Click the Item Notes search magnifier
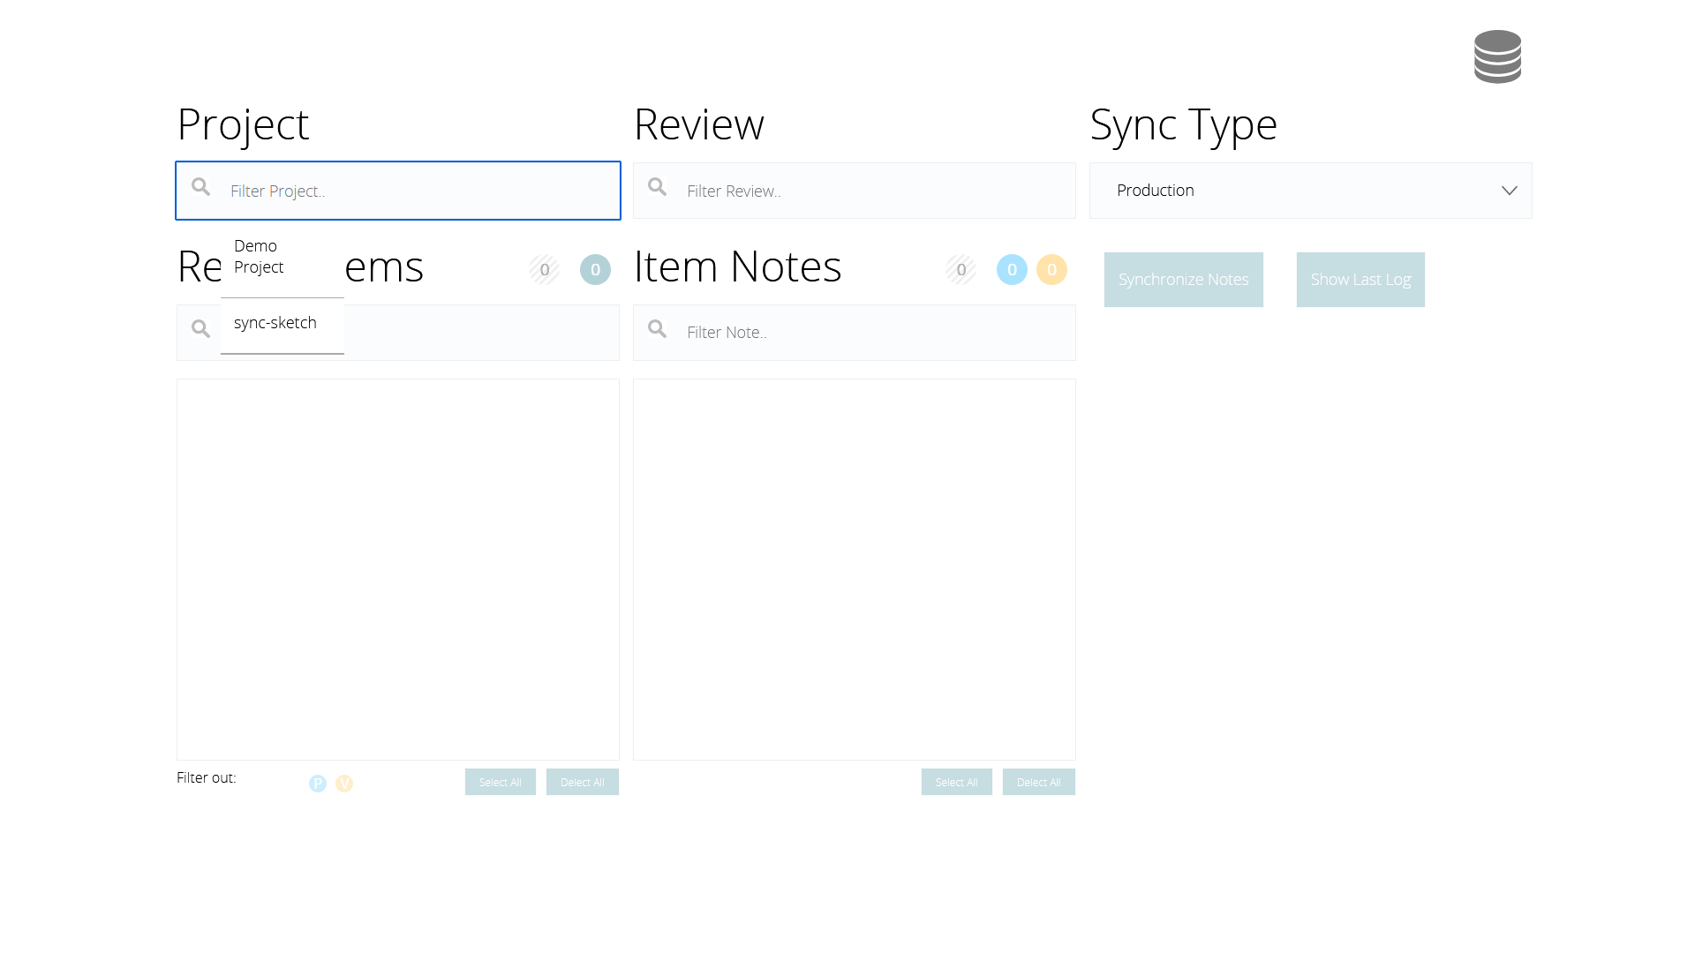 point(658,329)
